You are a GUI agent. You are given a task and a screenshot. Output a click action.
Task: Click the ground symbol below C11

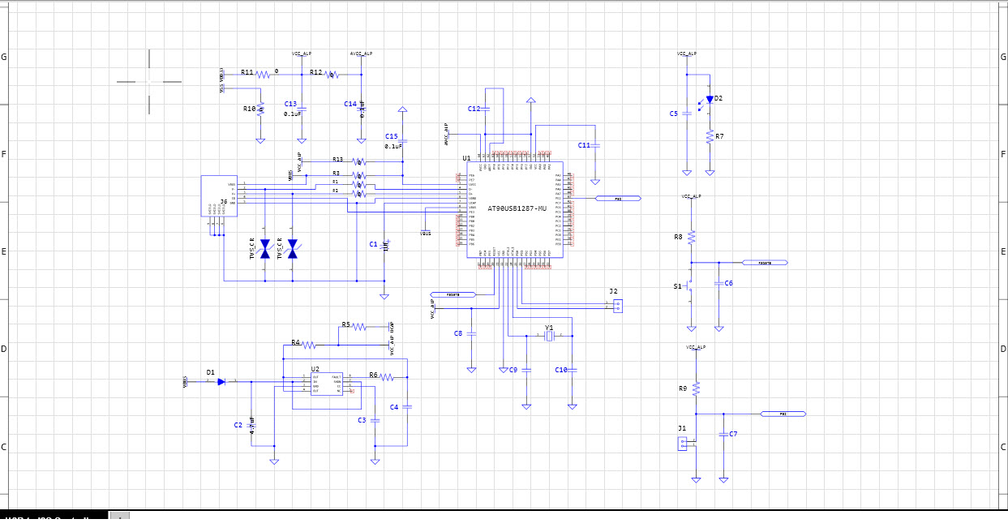point(594,182)
